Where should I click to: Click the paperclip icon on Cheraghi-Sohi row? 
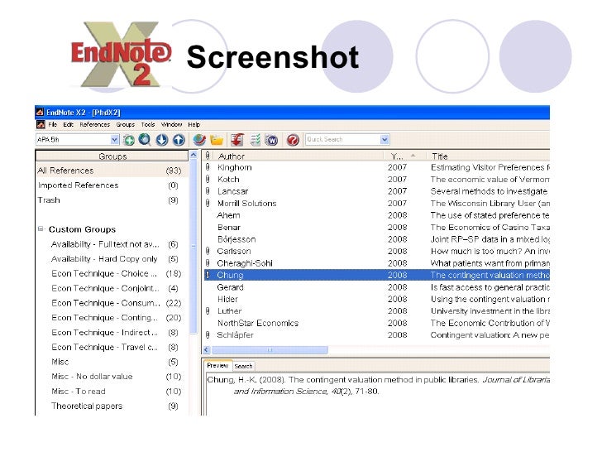(x=208, y=263)
